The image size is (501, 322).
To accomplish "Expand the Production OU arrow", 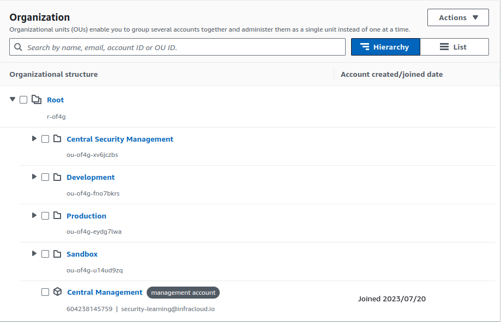I will click(x=34, y=216).
